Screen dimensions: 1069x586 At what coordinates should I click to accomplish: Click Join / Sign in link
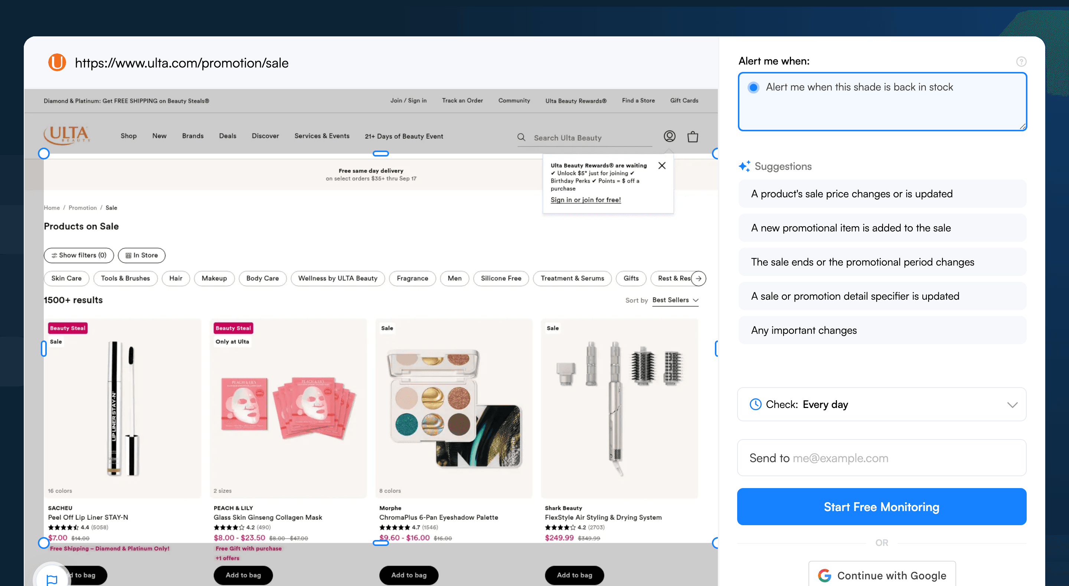pyautogui.click(x=408, y=101)
